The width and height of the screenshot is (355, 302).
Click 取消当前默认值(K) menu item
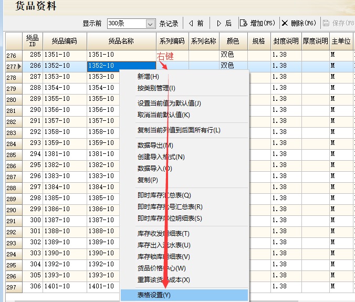pyautogui.click(x=163, y=115)
